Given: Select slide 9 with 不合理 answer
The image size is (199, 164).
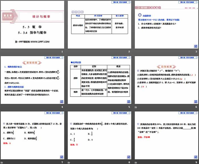Looking at the screenshot, I should (166, 134).
